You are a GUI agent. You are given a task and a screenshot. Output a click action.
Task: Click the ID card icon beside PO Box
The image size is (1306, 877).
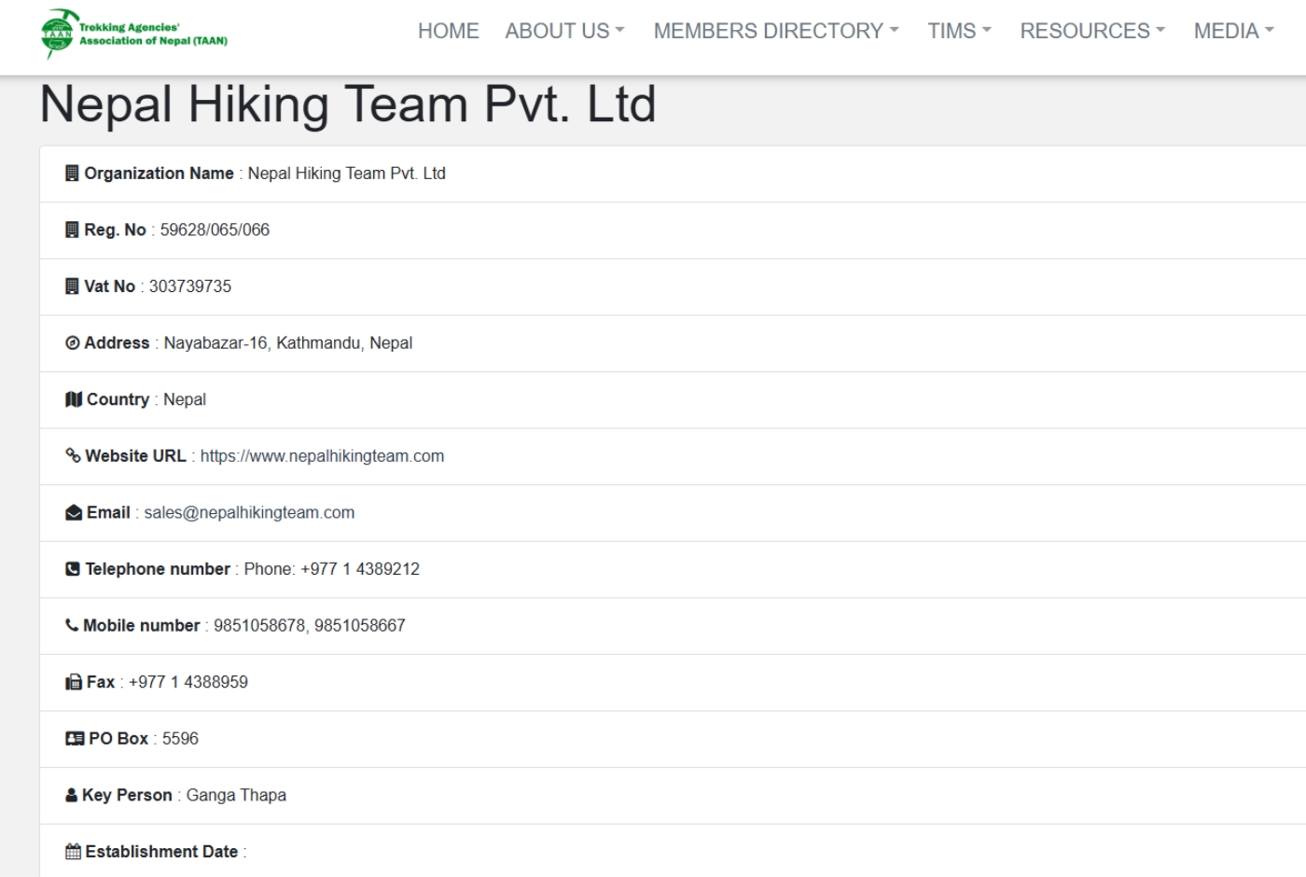[x=75, y=739]
